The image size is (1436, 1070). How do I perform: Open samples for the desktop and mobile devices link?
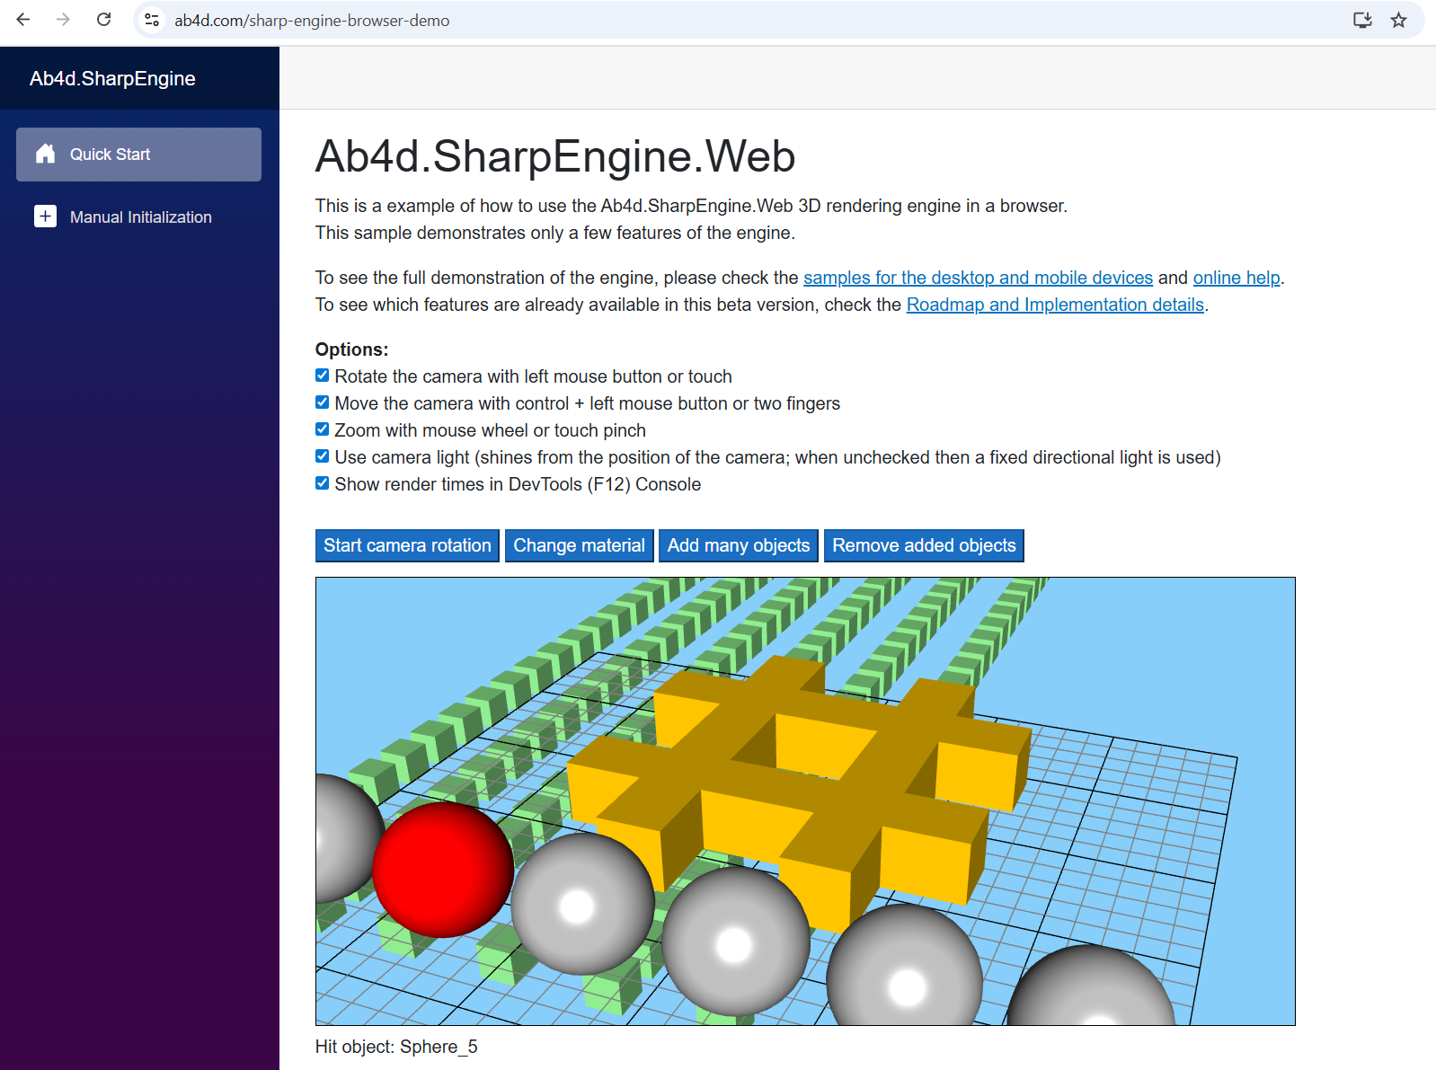point(978,278)
